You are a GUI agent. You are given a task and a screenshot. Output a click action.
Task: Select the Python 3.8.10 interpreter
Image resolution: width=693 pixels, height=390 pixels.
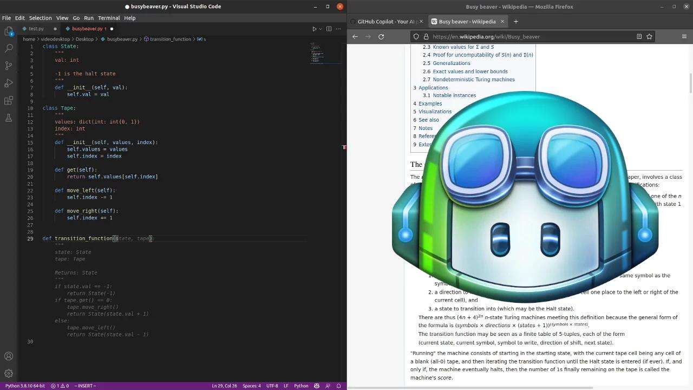(x=25, y=386)
